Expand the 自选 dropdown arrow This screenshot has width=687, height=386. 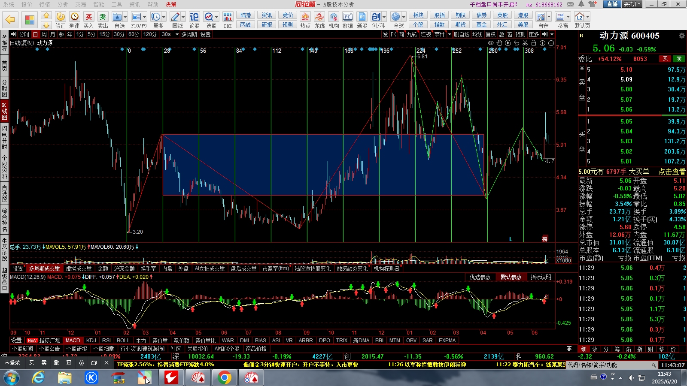click(125, 17)
